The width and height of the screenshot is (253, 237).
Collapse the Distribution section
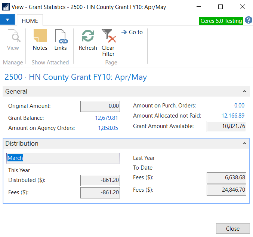(244, 143)
